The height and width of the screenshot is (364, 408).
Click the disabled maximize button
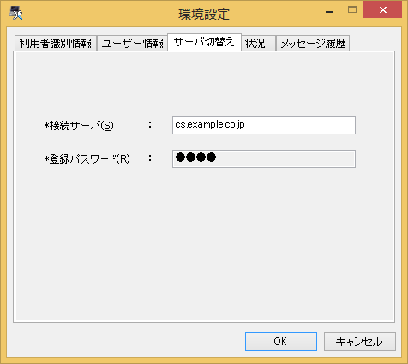[352, 10]
